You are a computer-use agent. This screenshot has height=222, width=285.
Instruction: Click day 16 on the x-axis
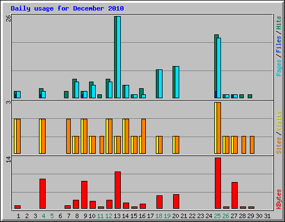pyautogui.click(x=142, y=216)
